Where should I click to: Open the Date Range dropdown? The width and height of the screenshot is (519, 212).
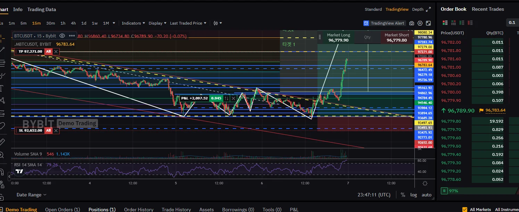click(31, 195)
